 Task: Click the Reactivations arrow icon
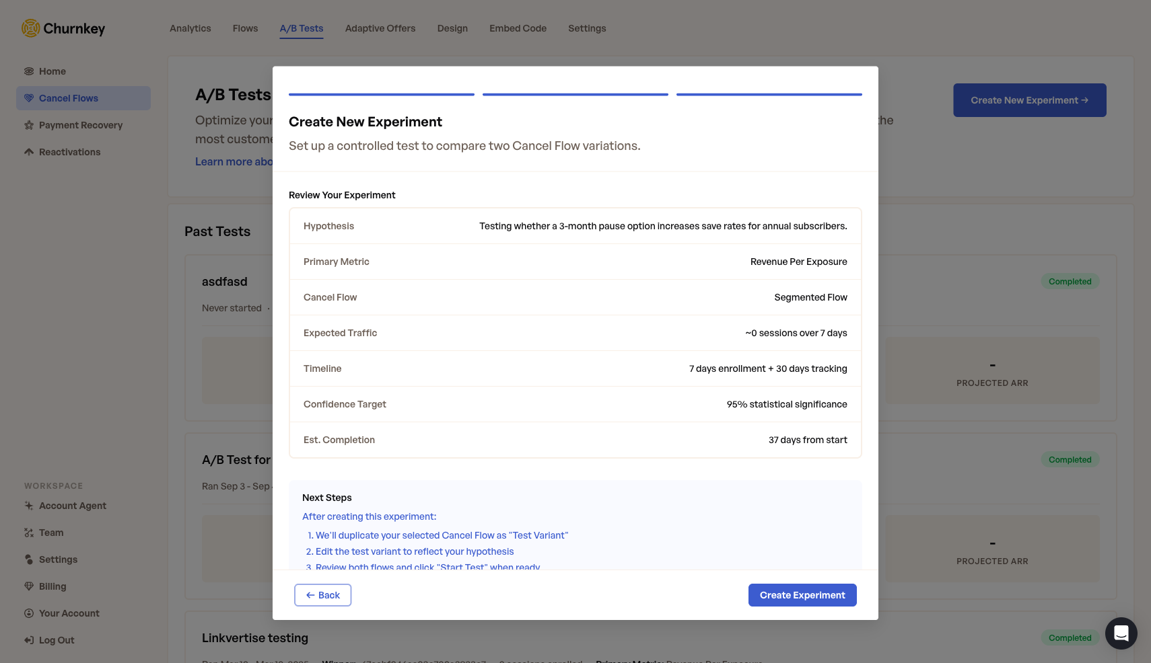coord(28,151)
